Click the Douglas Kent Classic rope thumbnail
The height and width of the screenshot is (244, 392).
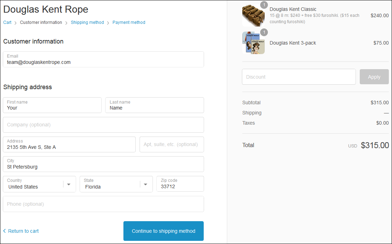coord(254,15)
